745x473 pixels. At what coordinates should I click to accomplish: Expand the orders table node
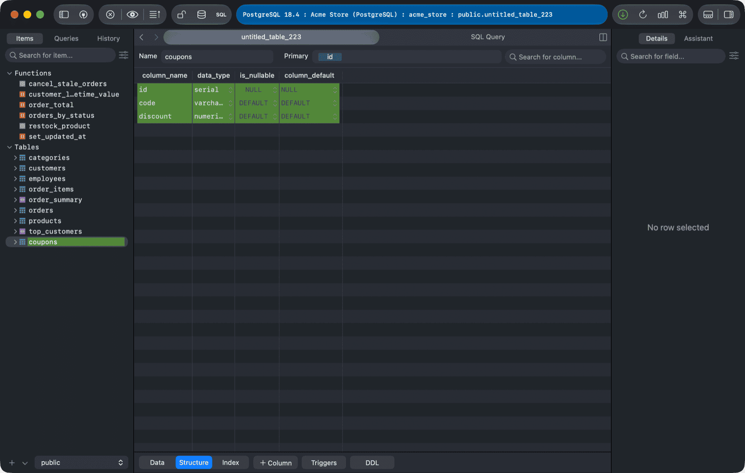coord(15,210)
